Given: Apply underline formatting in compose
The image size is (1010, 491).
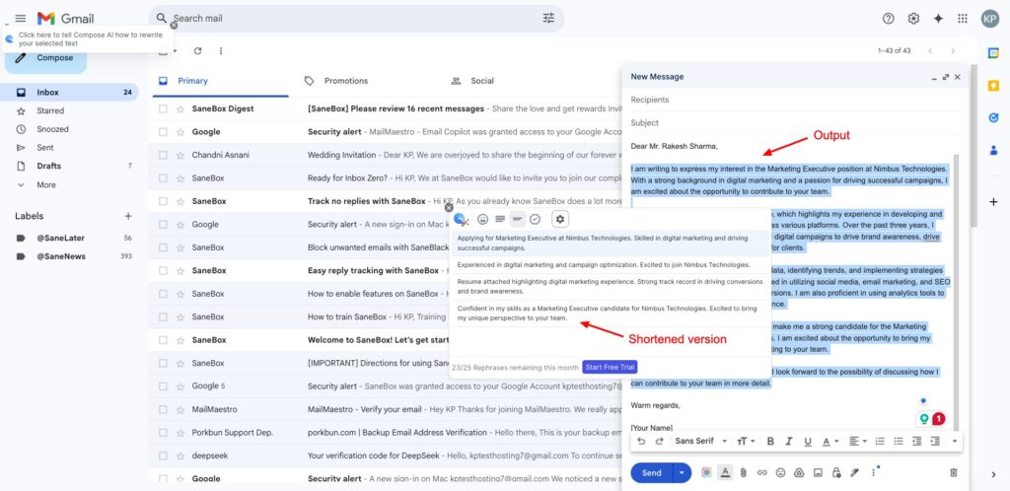Looking at the screenshot, I should point(807,442).
